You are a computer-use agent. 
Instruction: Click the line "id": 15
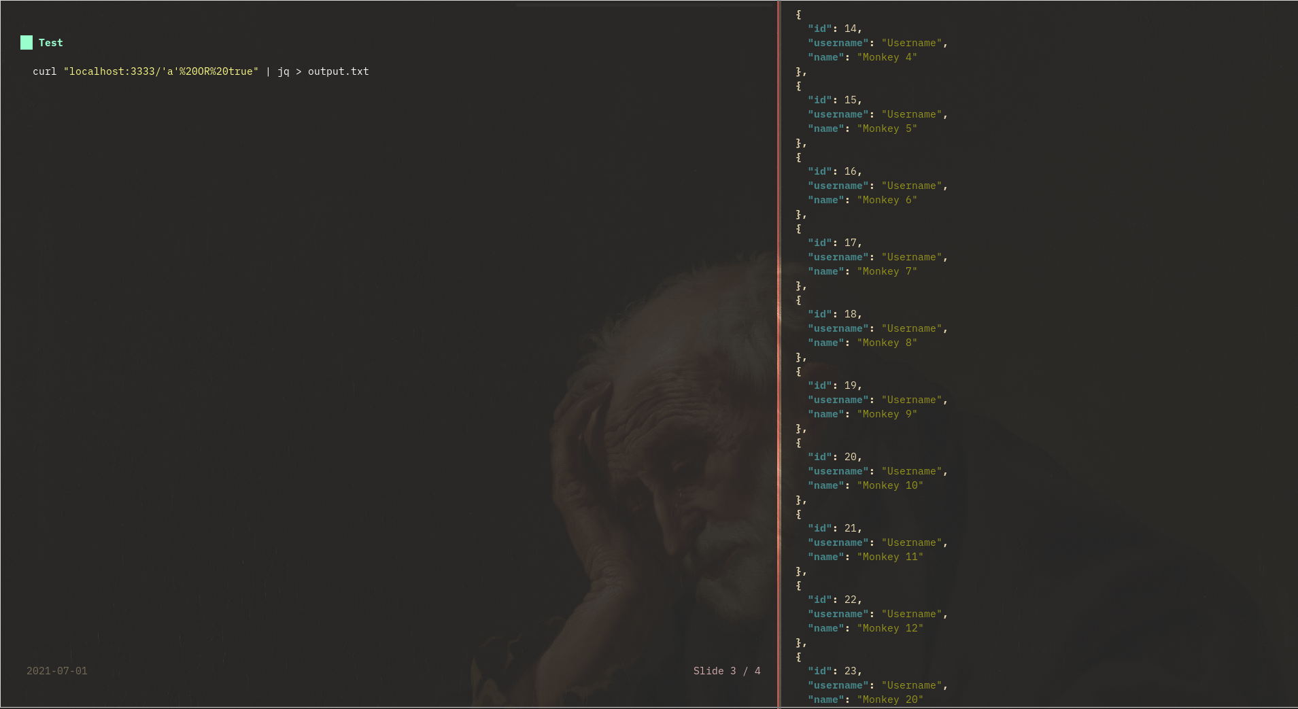[x=835, y=100]
